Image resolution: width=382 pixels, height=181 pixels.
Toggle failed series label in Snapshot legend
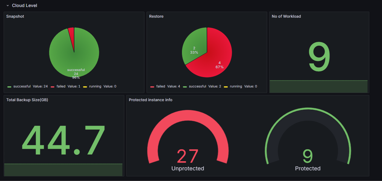(61, 87)
